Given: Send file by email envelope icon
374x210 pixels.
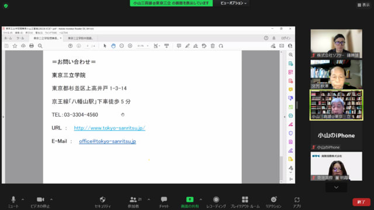Looking at the screenshot, I should click(x=282, y=46).
